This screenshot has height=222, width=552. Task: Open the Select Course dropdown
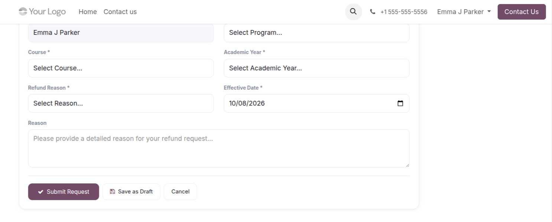pyautogui.click(x=121, y=68)
